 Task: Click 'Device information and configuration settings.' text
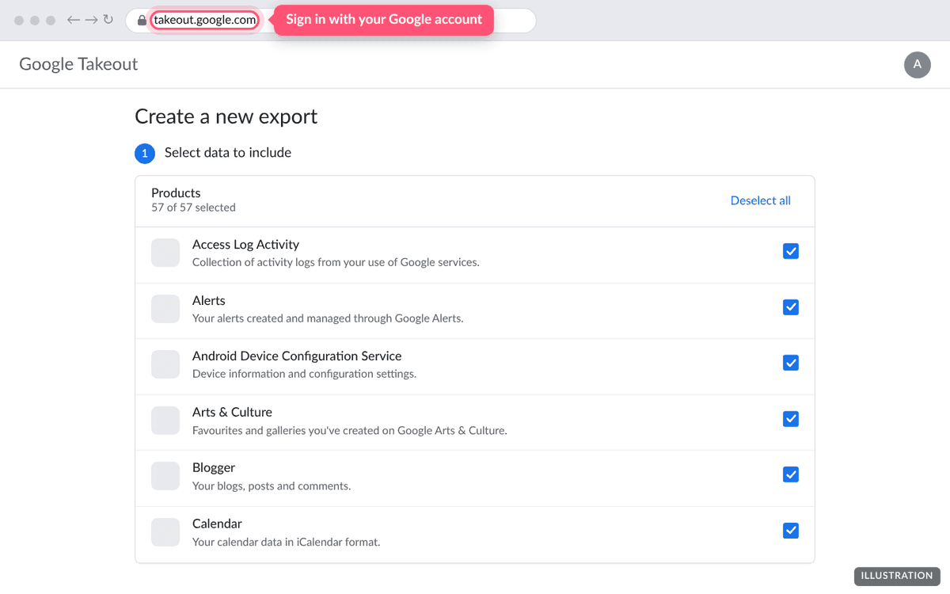[x=304, y=374]
